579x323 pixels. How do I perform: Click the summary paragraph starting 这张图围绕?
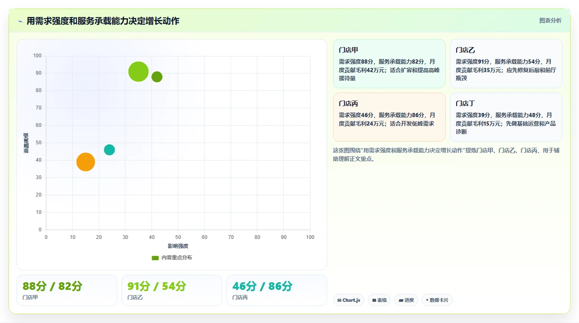coord(447,154)
